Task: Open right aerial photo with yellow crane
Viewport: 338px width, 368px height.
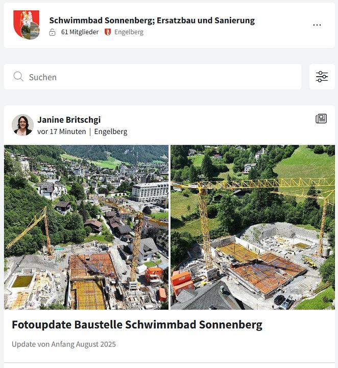Action: pyautogui.click(x=253, y=227)
